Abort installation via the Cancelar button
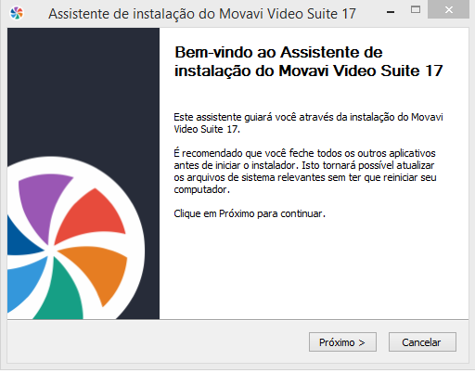This screenshot has height=373, width=475. pyautogui.click(x=422, y=342)
